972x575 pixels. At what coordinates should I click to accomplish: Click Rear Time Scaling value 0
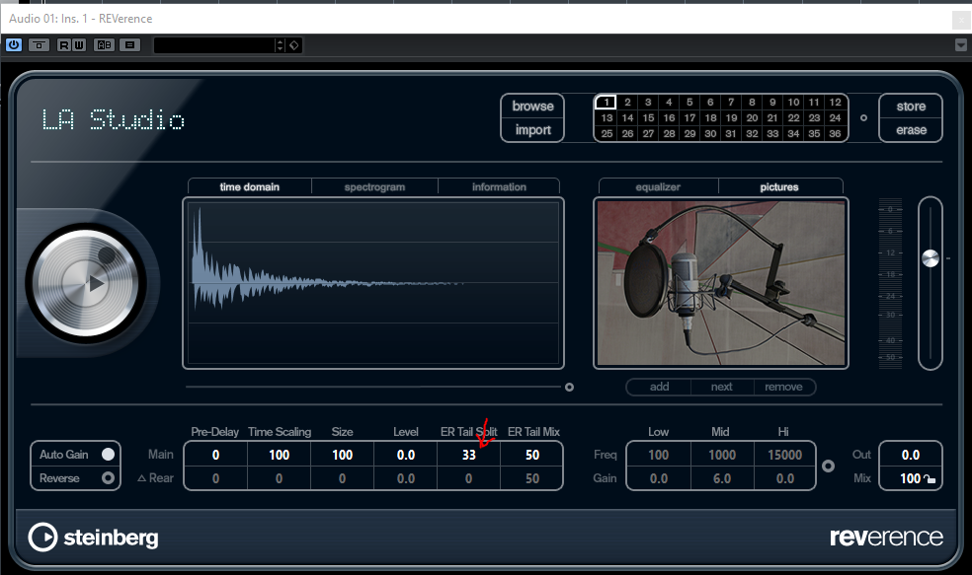[x=279, y=478]
